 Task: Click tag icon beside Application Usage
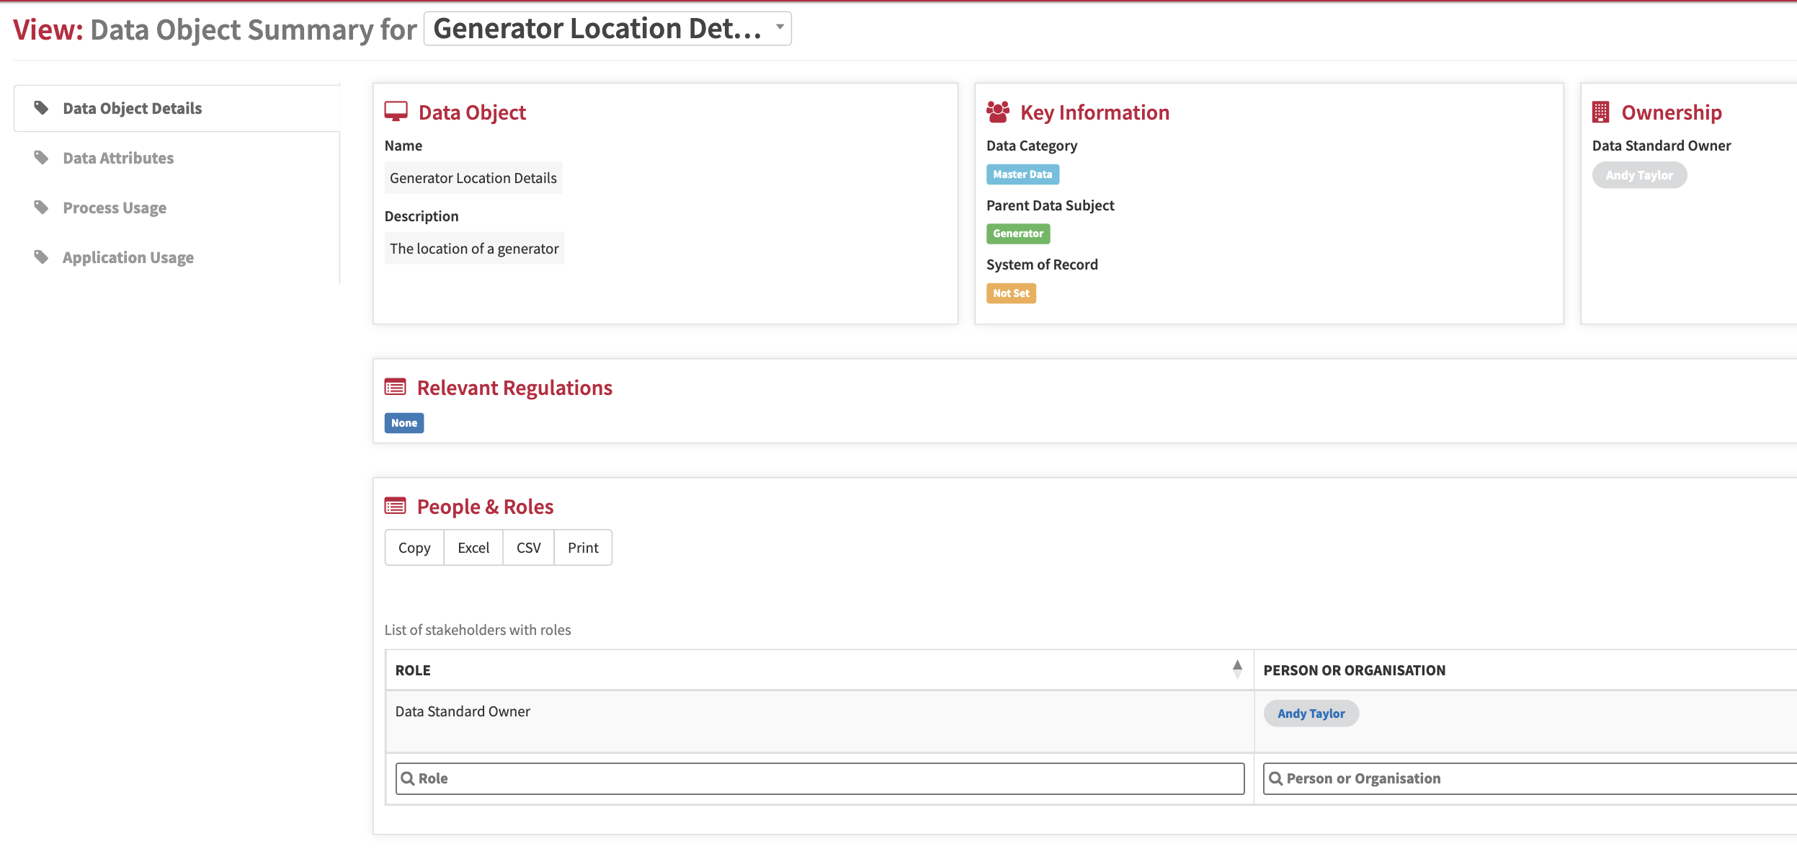click(41, 257)
